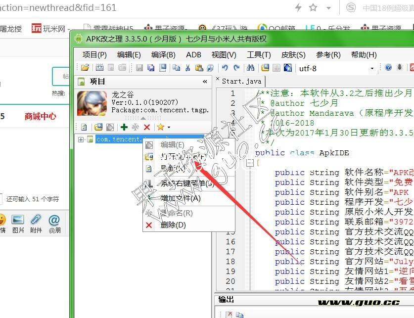Collapse the app info panel using up triangle

143,118
